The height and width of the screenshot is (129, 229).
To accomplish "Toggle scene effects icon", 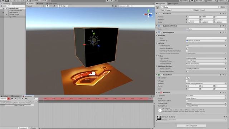I will (x=54, y=6).
